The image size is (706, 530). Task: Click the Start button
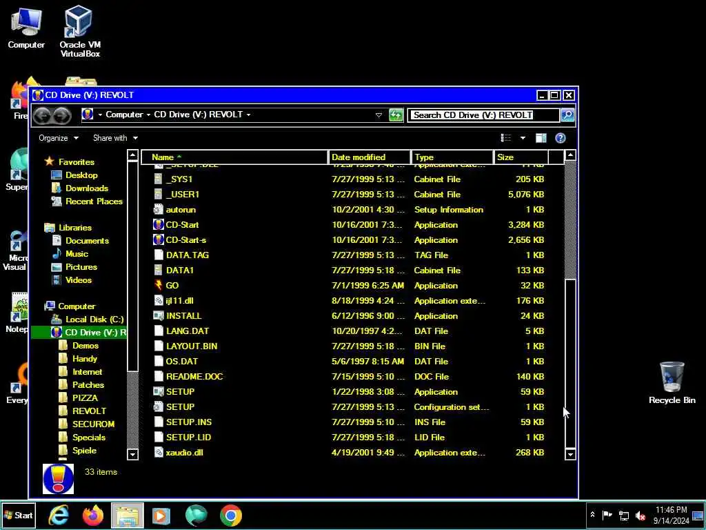pyautogui.click(x=18, y=515)
